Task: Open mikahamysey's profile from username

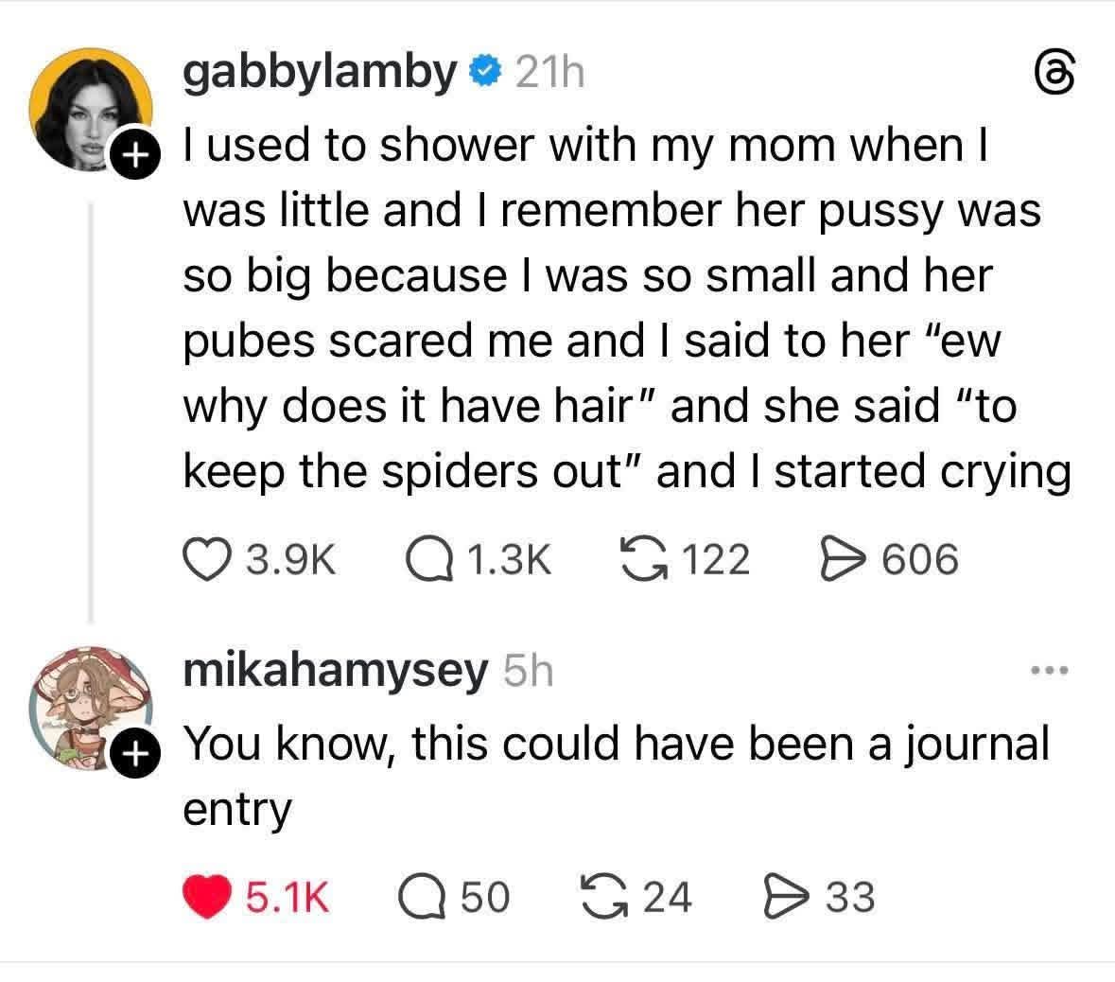Action: coord(335,671)
